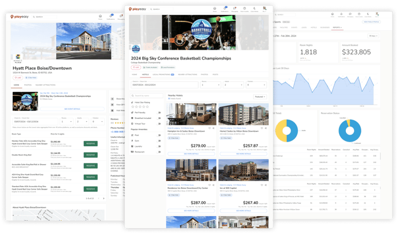
Task: Open the profile avatar in the reports window
Action: tap(377, 14)
